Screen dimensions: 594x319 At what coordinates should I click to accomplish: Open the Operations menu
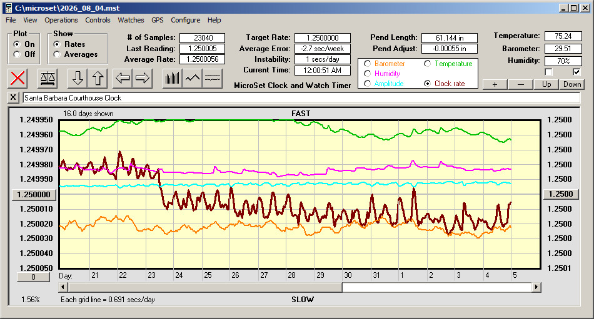pyautogui.click(x=61, y=20)
